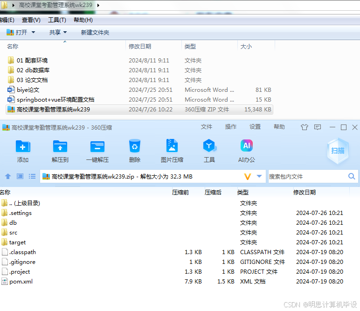Click the target folder icon in archive

tap(4, 242)
